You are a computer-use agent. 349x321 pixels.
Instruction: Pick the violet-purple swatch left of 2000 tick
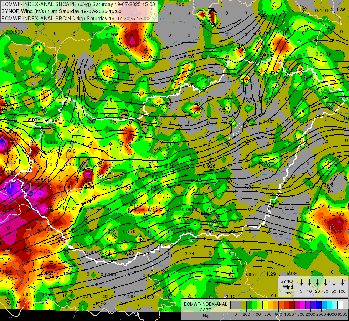coord(308,305)
